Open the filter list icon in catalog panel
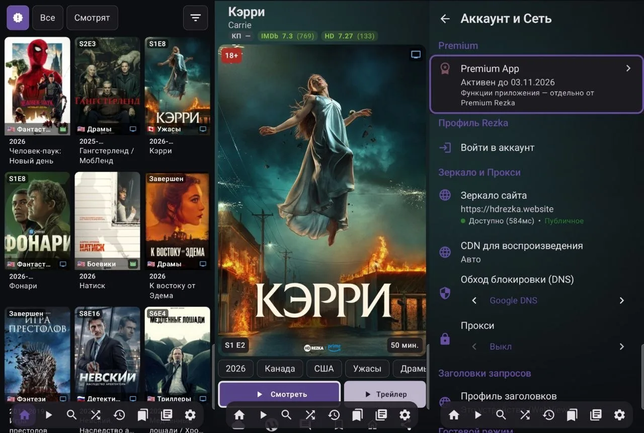644x433 pixels. [x=196, y=18]
